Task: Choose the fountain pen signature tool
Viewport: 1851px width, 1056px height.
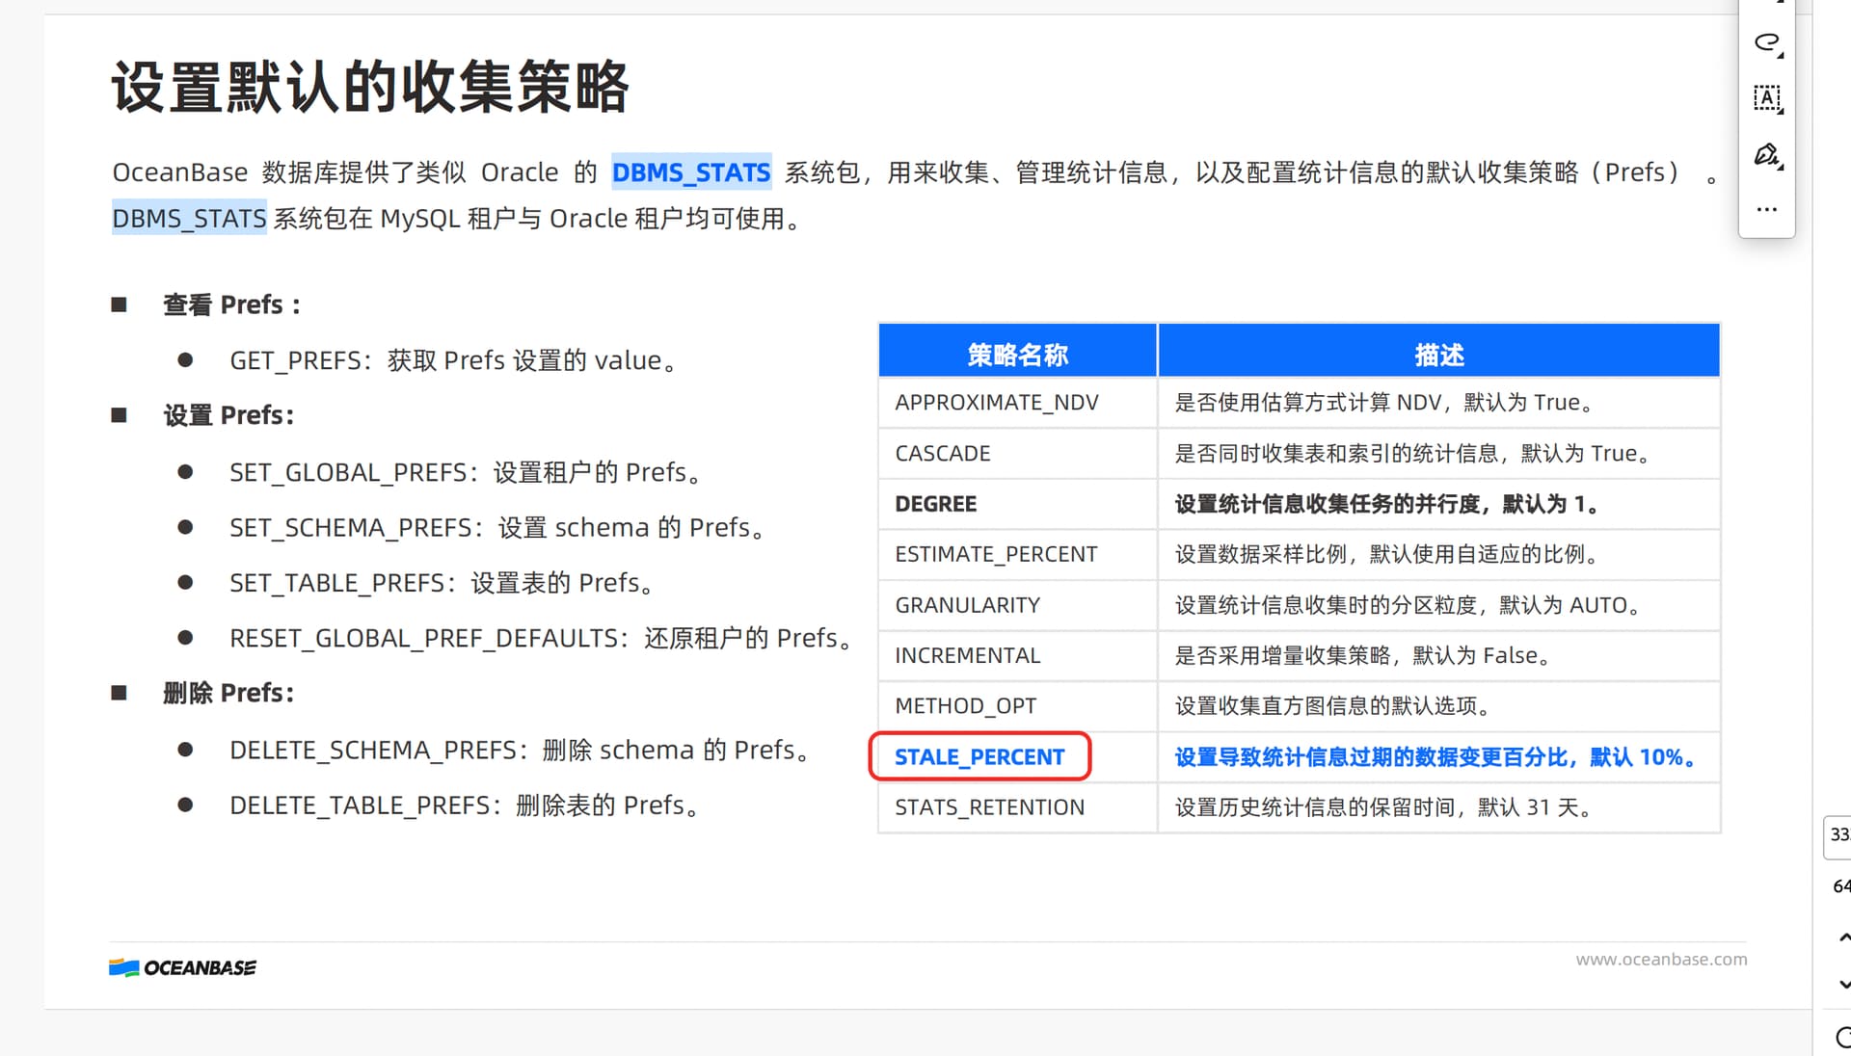Action: point(1765,154)
